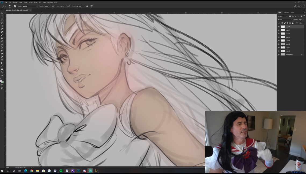Image resolution: width=306 pixels, height=174 pixels.
Task: Select the Path Selection tool
Action: point(2,63)
